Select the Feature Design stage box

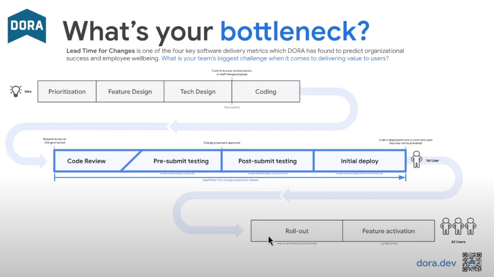pos(130,92)
